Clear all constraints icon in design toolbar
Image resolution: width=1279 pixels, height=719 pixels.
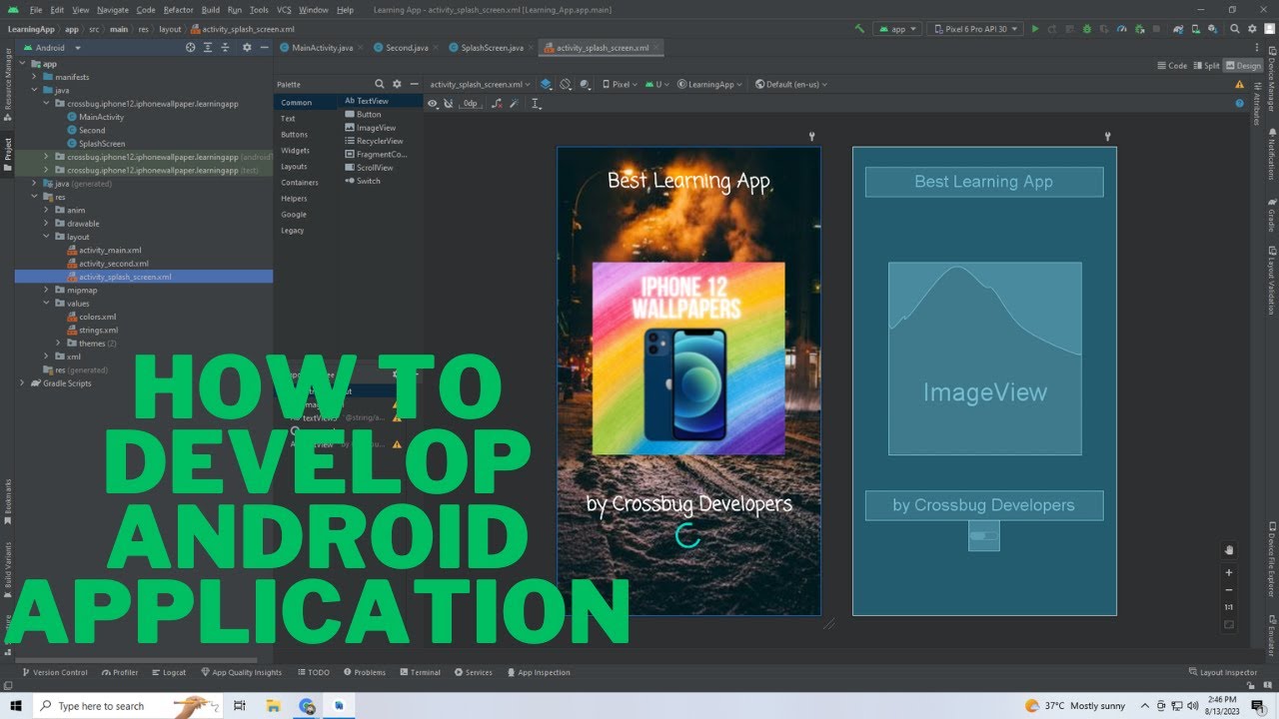pyautogui.click(x=497, y=103)
